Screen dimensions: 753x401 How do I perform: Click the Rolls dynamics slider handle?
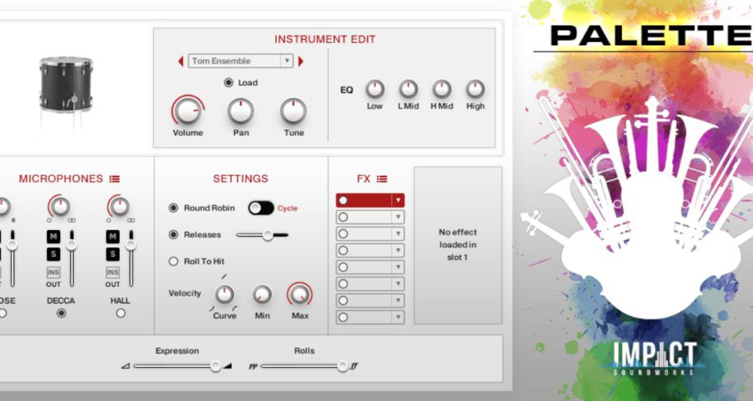pyautogui.click(x=342, y=366)
